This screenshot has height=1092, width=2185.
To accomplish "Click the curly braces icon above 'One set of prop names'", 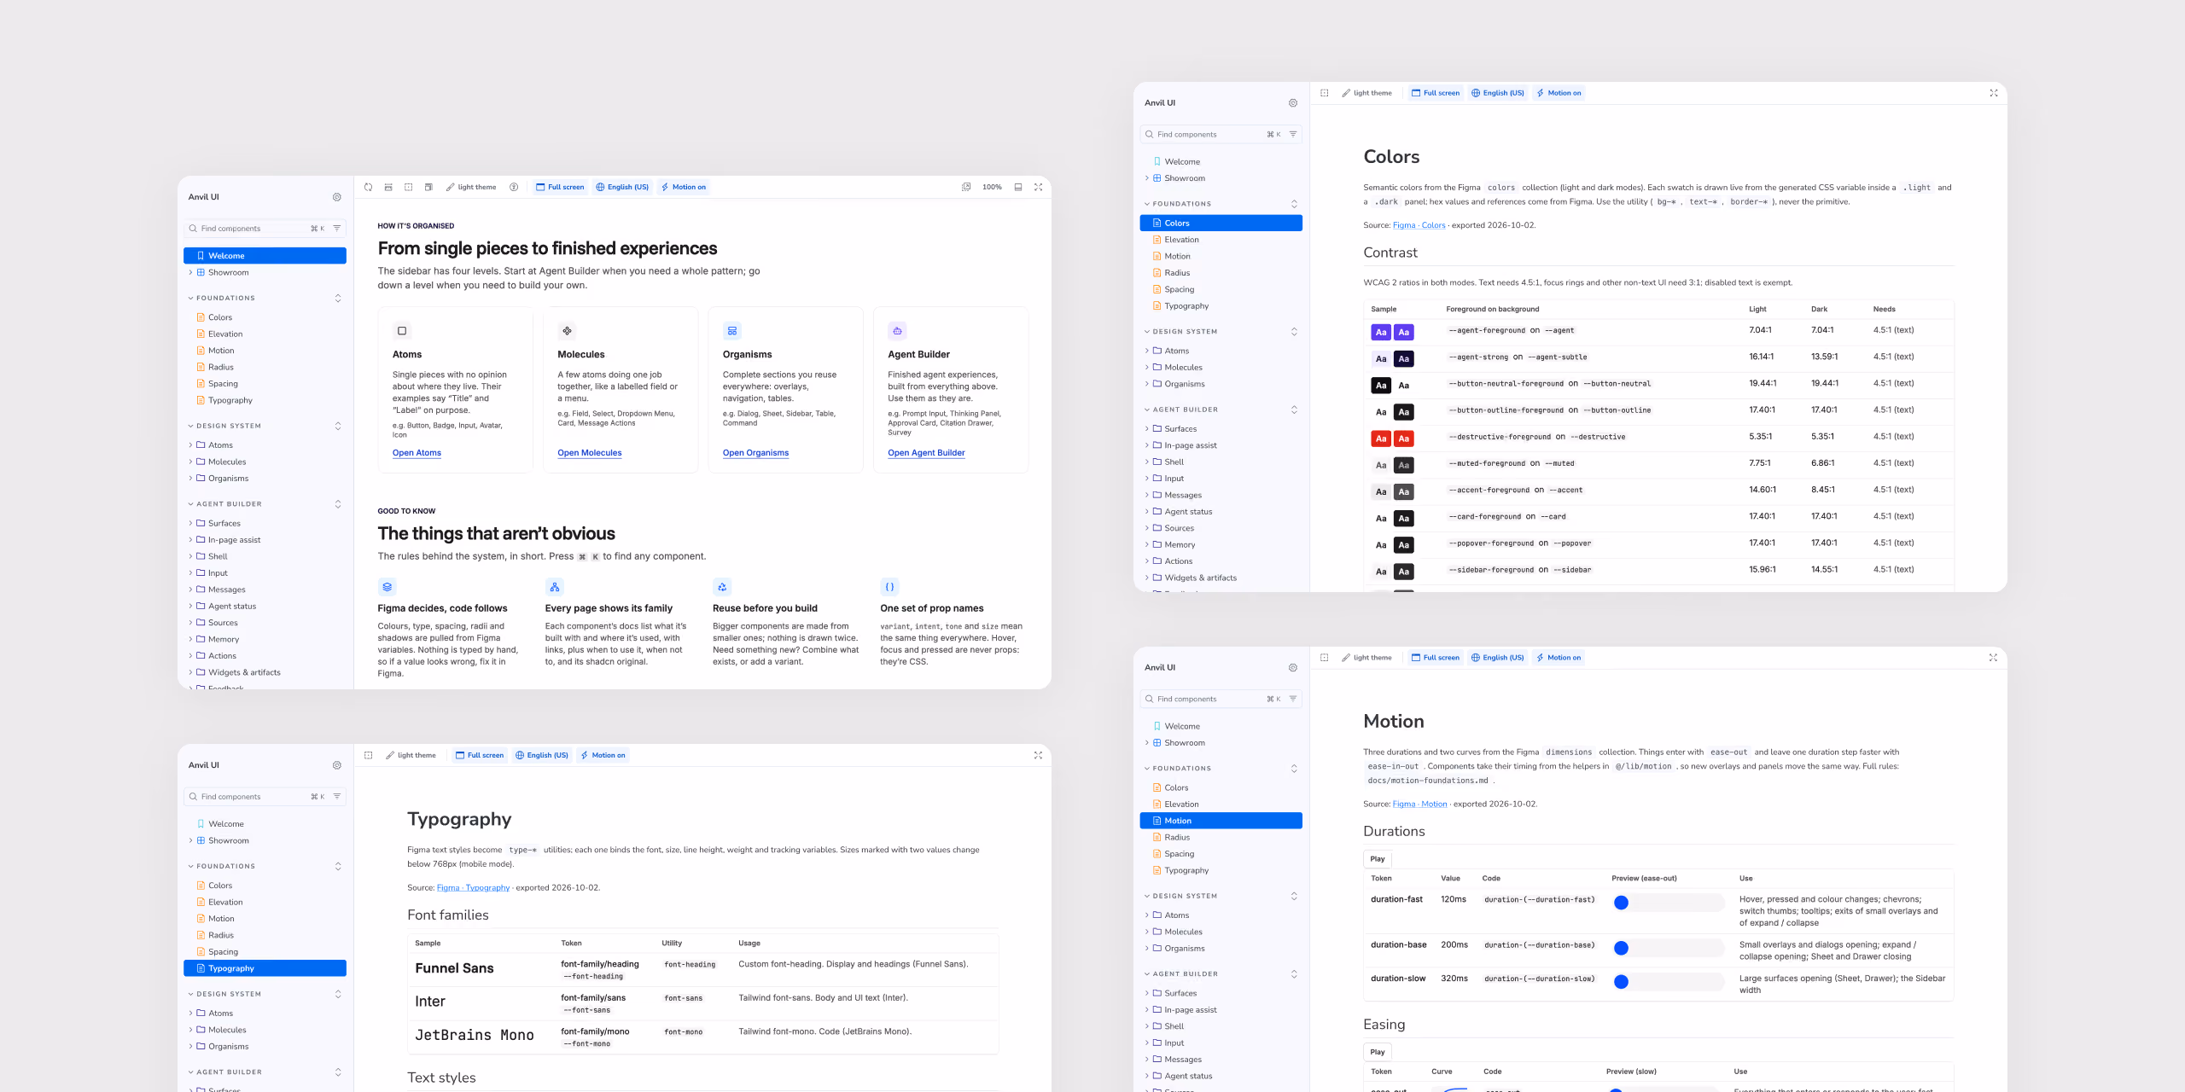I will coord(889,587).
